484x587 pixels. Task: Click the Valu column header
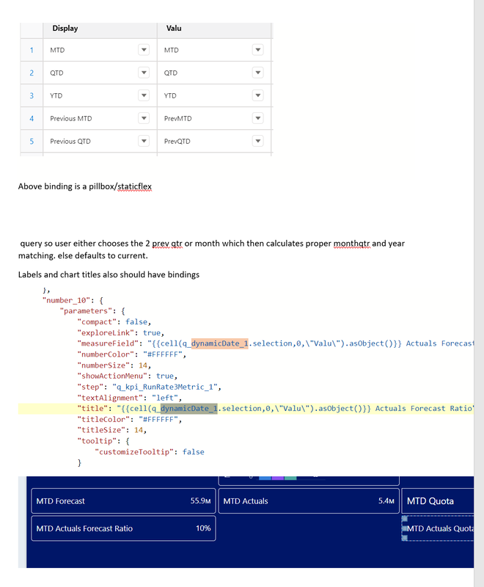click(x=214, y=29)
